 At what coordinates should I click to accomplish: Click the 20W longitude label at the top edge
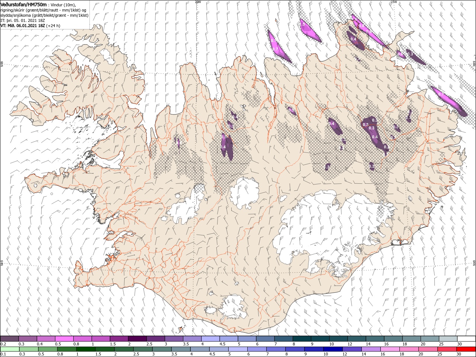click(198, 1)
